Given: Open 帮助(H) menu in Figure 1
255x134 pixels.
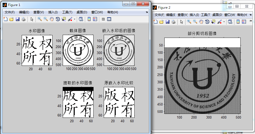Looking at the screenshot, I should [x=113, y=12].
